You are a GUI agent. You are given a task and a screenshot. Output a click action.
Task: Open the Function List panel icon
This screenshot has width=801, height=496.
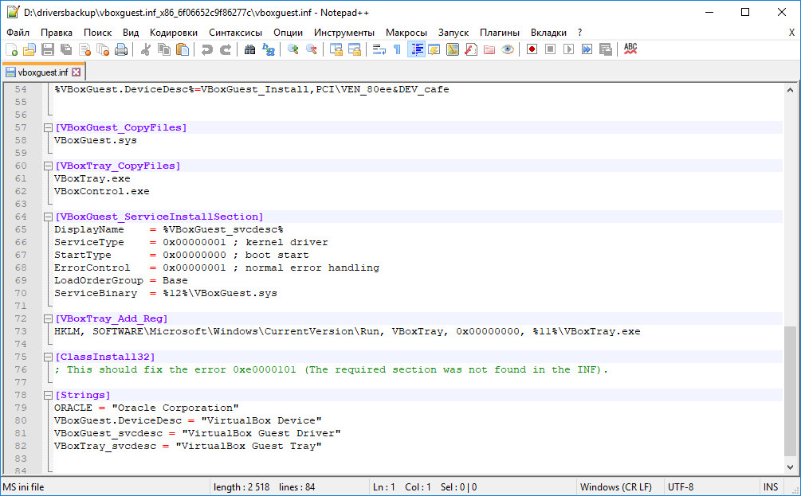point(471,49)
